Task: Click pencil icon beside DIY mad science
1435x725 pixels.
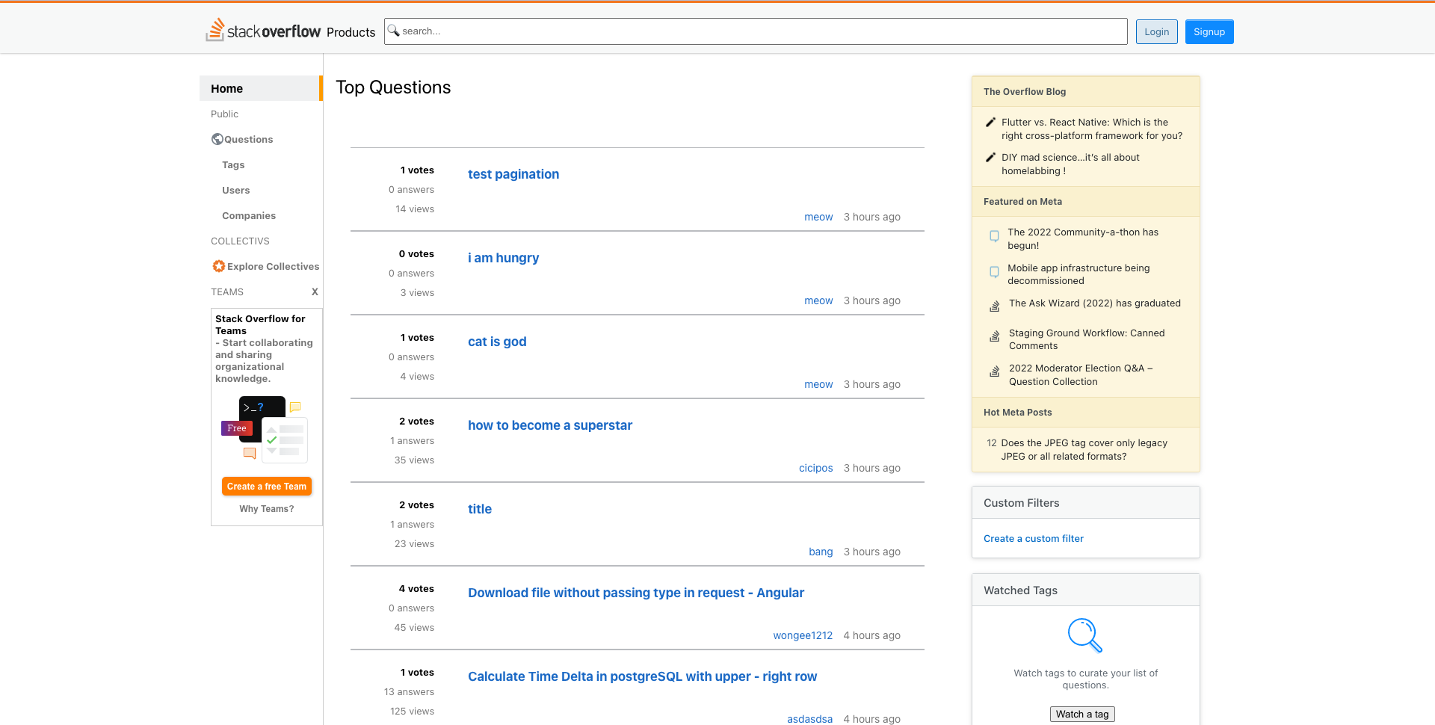Action: click(x=990, y=157)
